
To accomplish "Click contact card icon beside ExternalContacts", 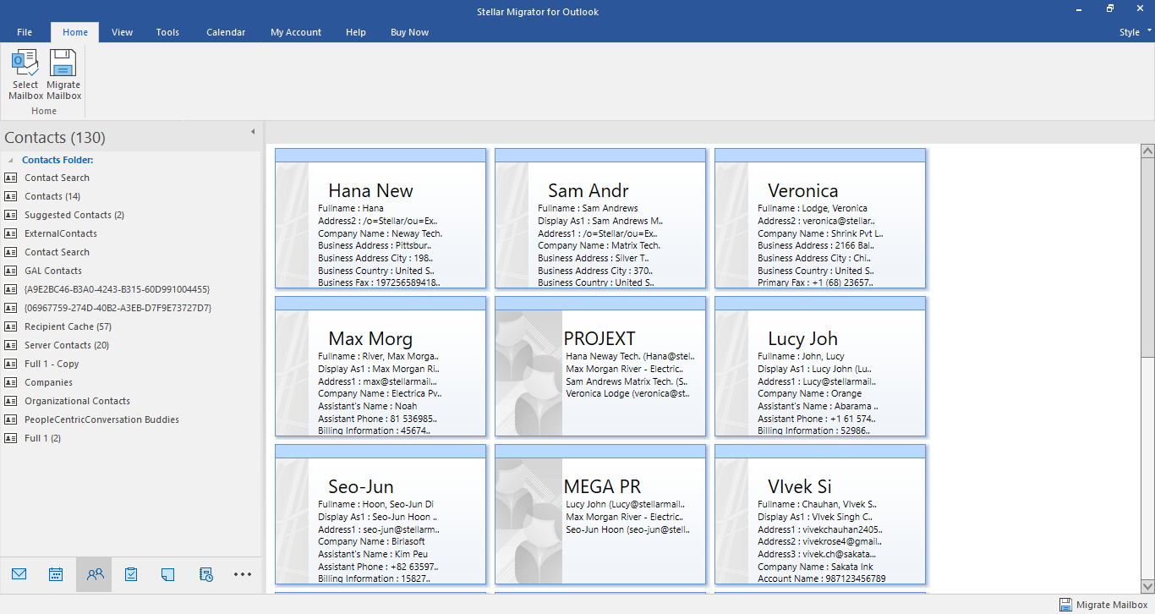I will click(x=11, y=233).
